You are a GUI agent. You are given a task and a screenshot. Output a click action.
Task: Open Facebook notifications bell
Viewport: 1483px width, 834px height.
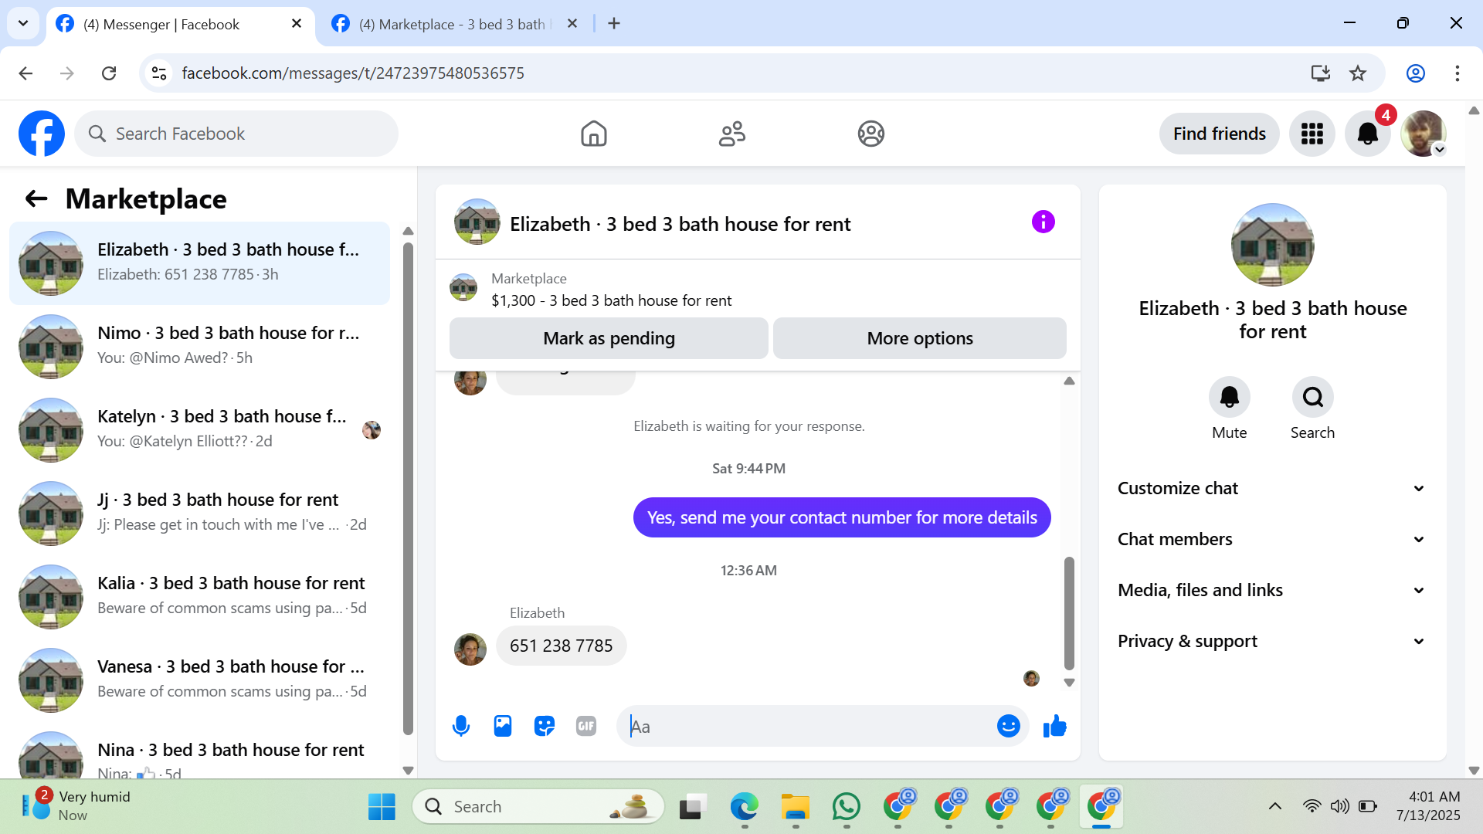tap(1367, 134)
